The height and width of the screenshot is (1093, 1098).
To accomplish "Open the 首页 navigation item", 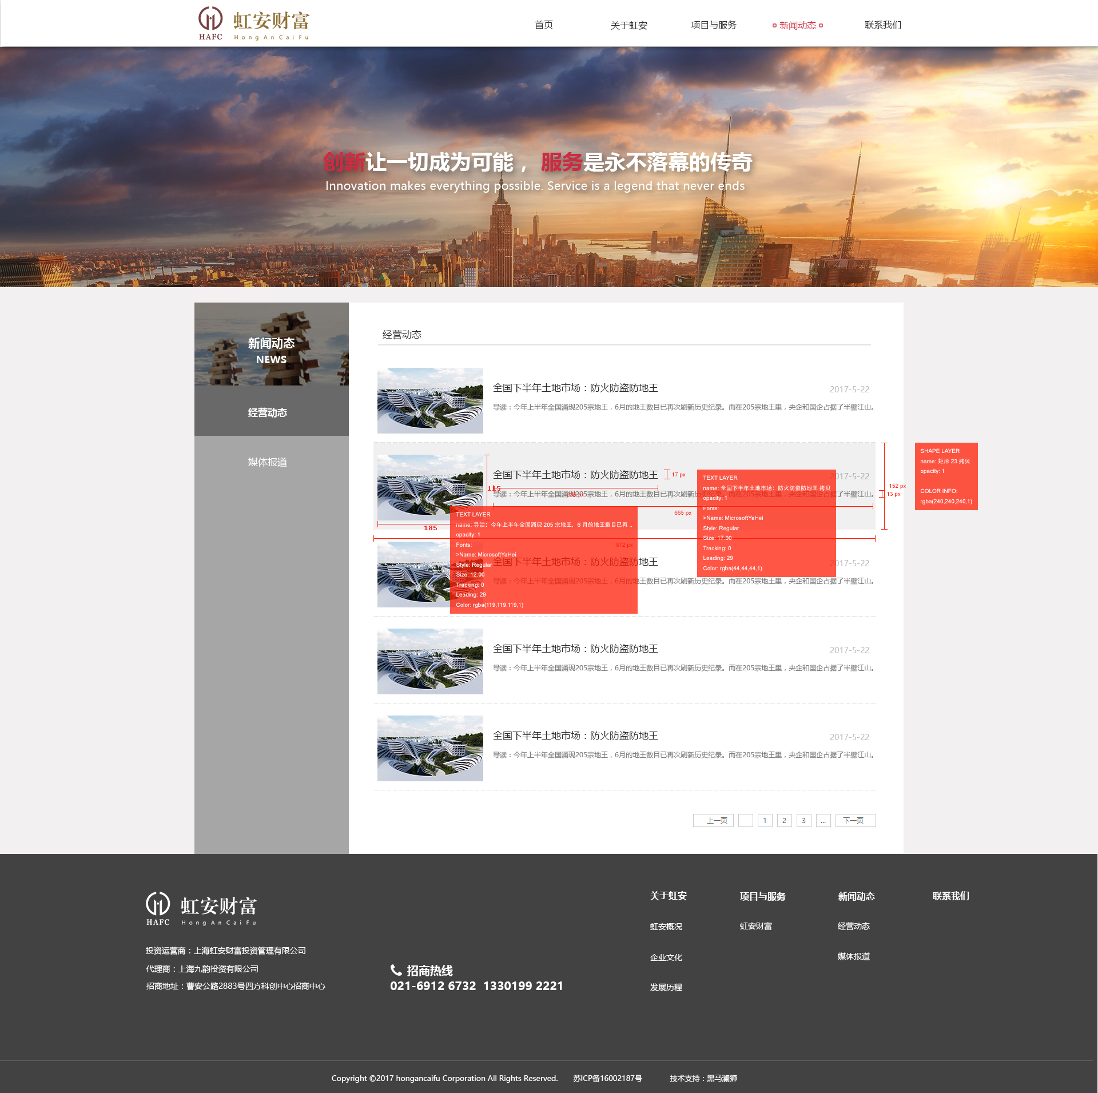I will click(543, 25).
